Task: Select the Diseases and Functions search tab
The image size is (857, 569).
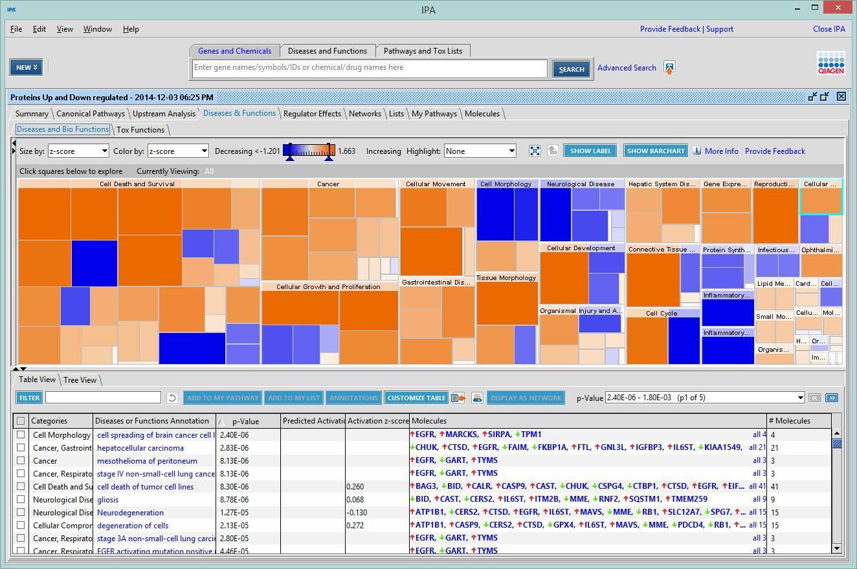Action: [x=328, y=50]
